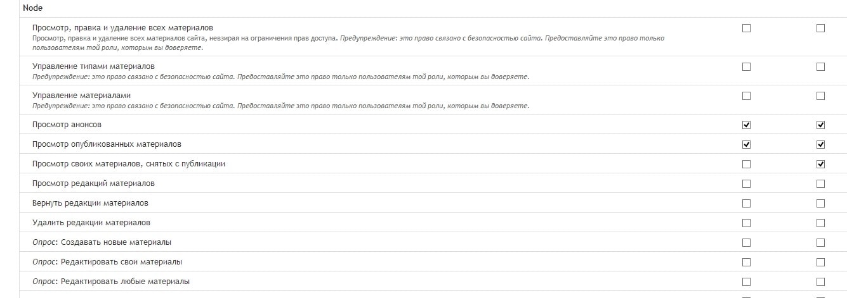Uncheck 'Просмотр анонсов' in second role column
Viewport: 847px width, 298px height.
[x=820, y=125]
